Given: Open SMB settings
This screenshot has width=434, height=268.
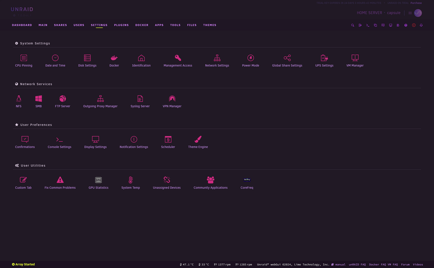Looking at the screenshot, I should pyautogui.click(x=39, y=101).
